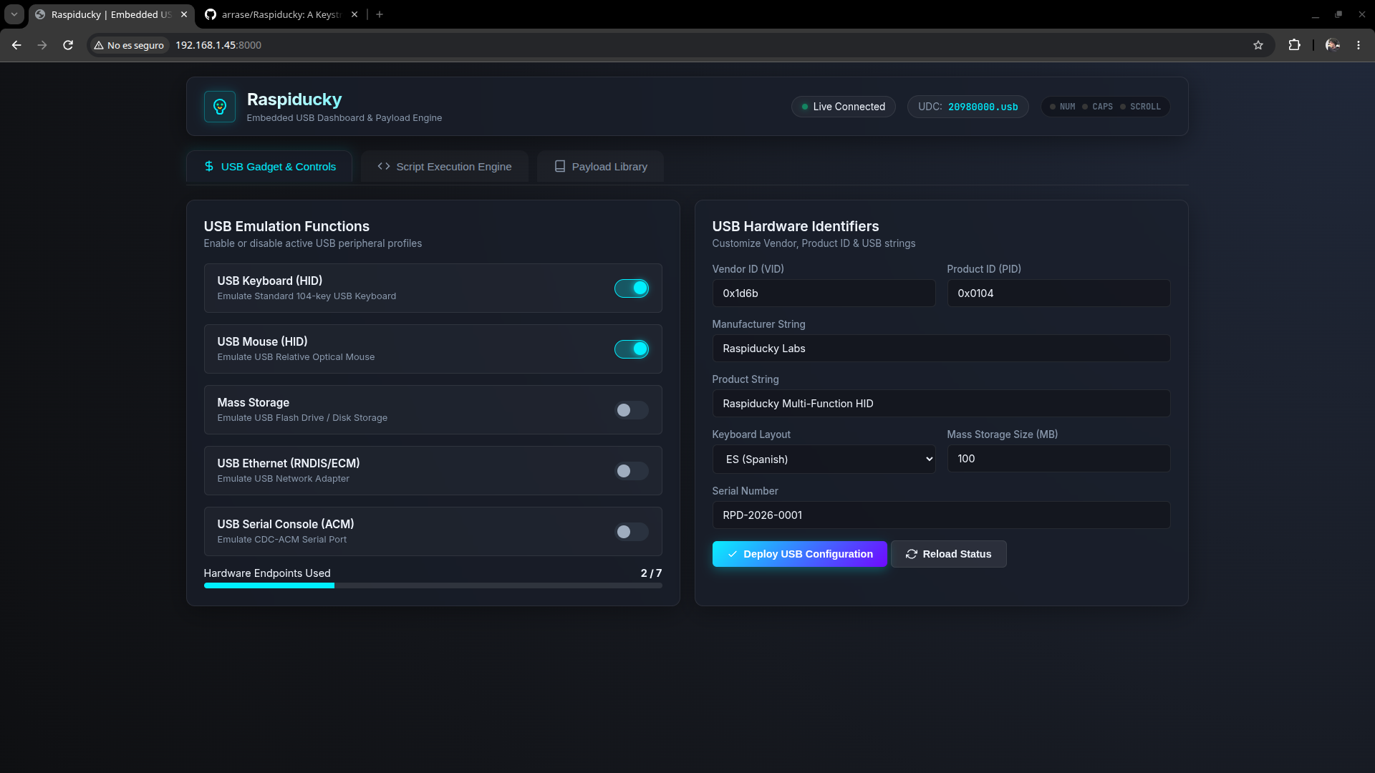
Task: Switch to Script Execution Engine tab
Action: [445, 167]
